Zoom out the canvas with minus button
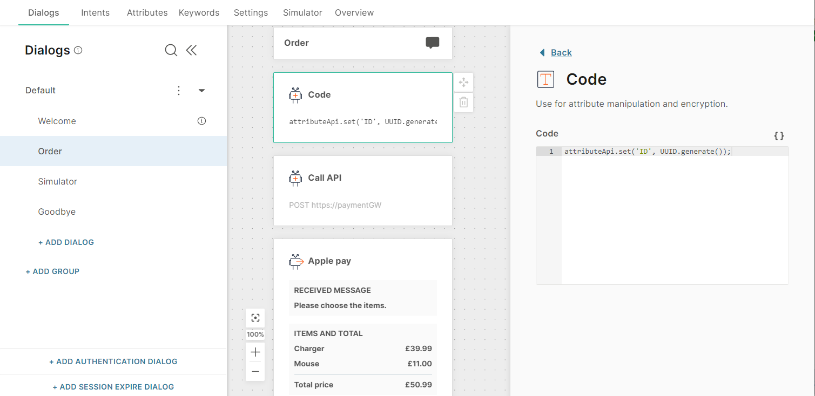The image size is (815, 396). click(255, 371)
